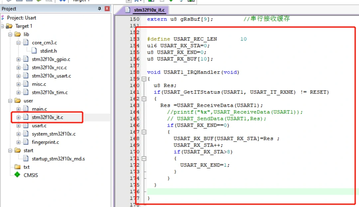Click the 'u16 USART_RX_STA=0;' line
This screenshot has width=359, height=207.
(179, 46)
